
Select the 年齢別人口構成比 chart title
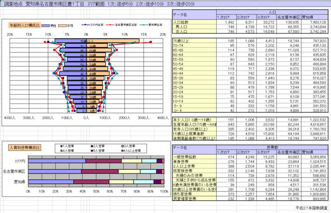23,23
